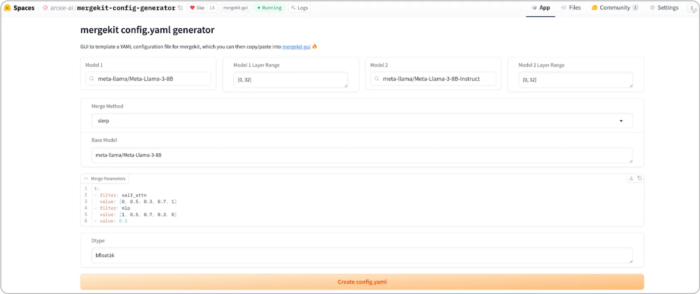Image resolution: width=700 pixels, height=294 pixels.
Task: Click the line '[1, 0.5, 0.7, 0.3, 0]' value
Action: [x=148, y=215]
